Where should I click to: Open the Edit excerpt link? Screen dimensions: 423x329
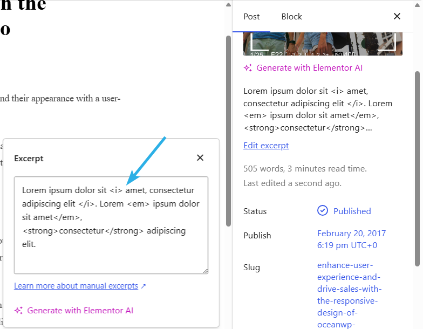[266, 146]
